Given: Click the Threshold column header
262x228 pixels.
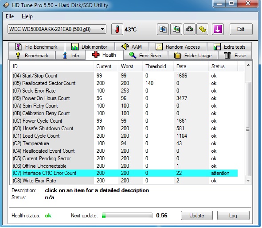Looking at the screenshot, I should [x=158, y=66].
